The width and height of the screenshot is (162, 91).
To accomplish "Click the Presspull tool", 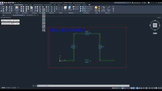I will click(x=76, y=9).
